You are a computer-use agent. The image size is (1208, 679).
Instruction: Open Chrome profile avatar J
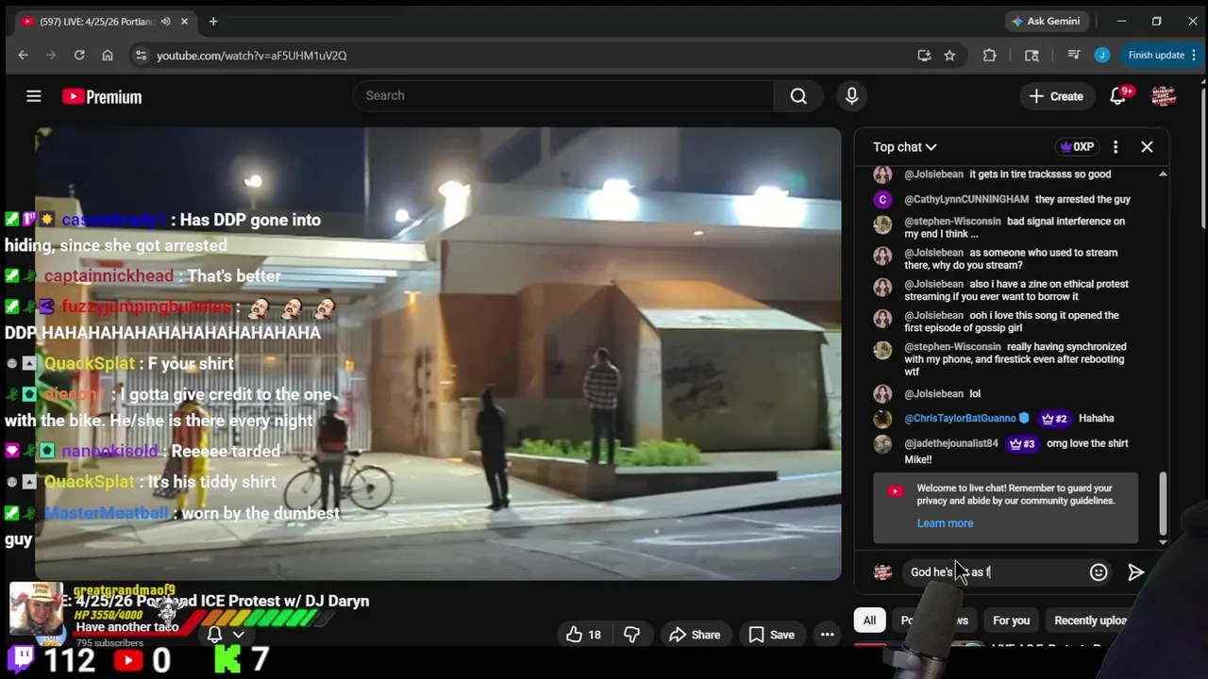coord(1101,56)
